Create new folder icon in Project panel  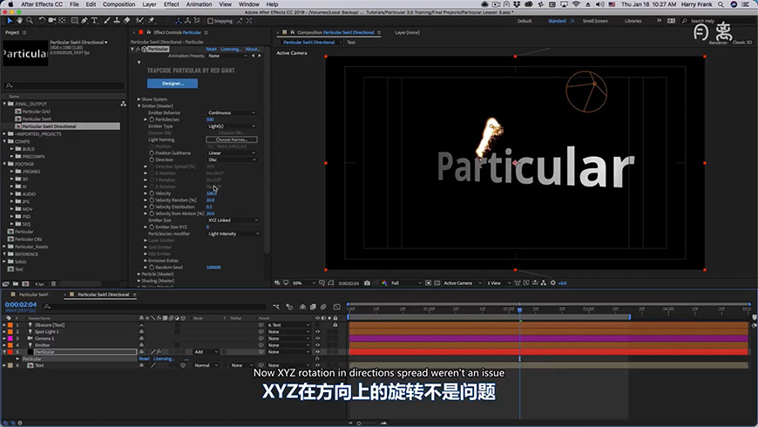tap(16, 284)
